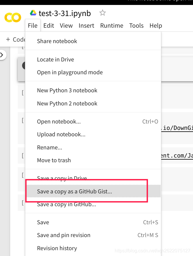This screenshot has height=256, width=193.
Task: Select Locate in Drive
Action: (x=93, y=59)
